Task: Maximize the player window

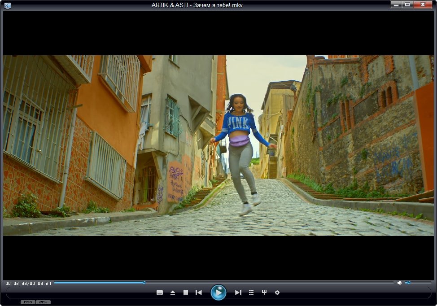Action: coord(407,5)
